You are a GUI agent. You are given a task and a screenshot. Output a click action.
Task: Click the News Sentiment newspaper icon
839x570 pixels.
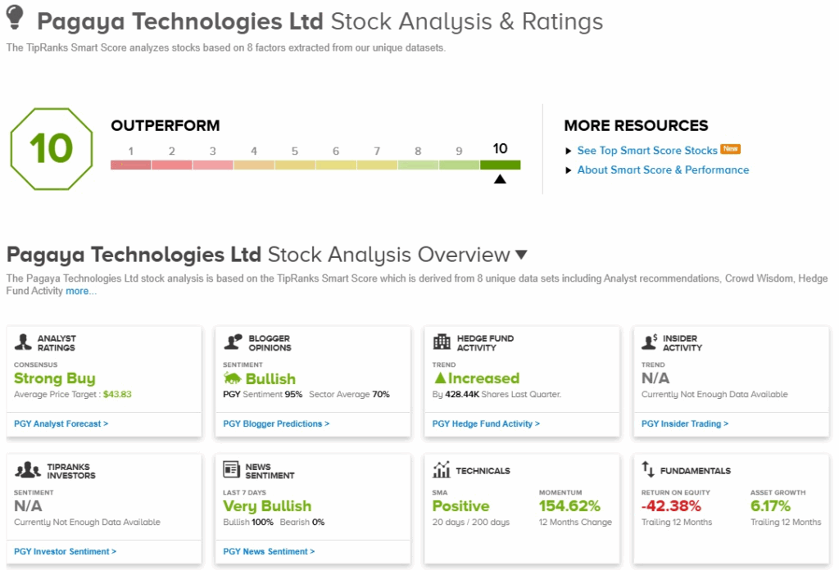(x=231, y=470)
